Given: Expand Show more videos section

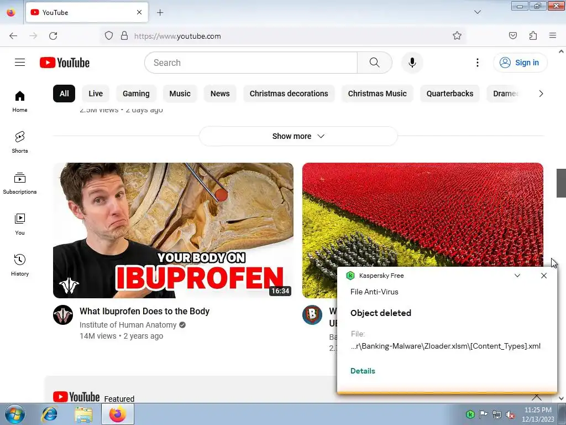Looking at the screenshot, I should [x=298, y=136].
